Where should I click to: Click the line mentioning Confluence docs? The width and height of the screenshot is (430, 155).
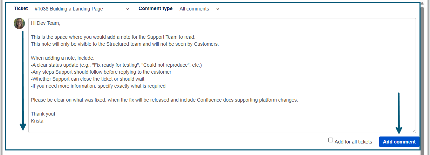coord(164,100)
